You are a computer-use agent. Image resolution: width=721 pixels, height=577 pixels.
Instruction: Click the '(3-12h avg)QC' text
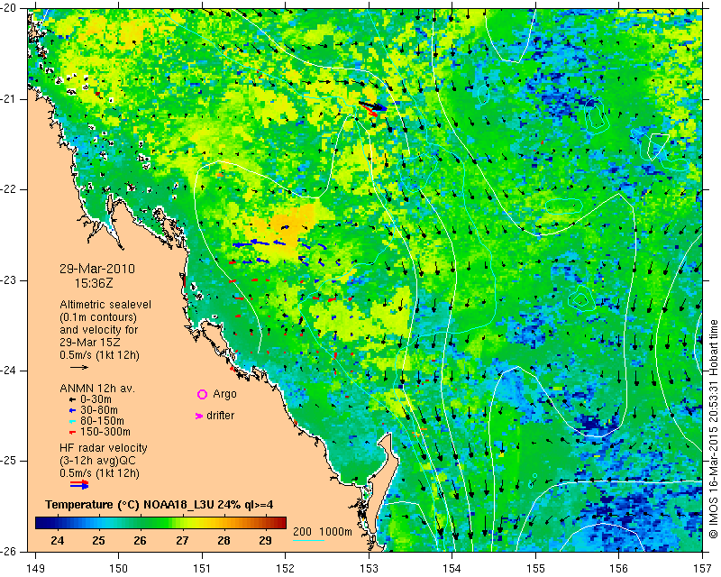[97, 461]
